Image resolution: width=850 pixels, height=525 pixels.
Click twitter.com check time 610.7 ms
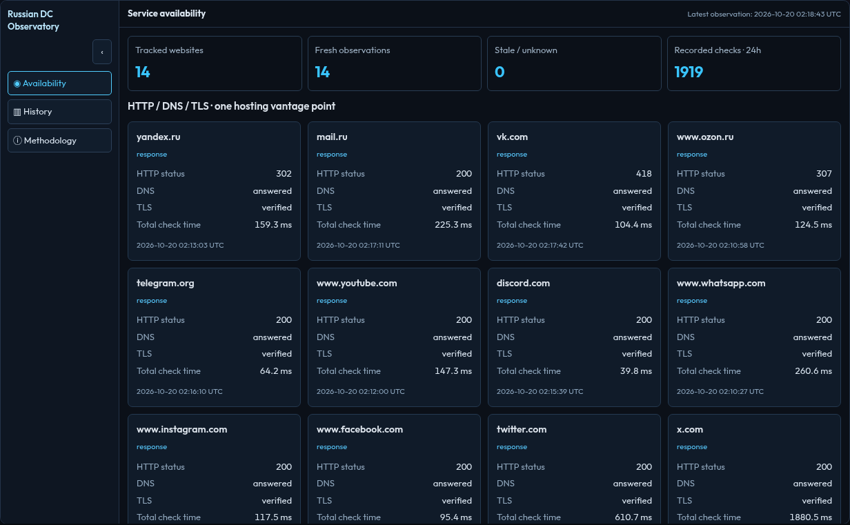tap(633, 517)
